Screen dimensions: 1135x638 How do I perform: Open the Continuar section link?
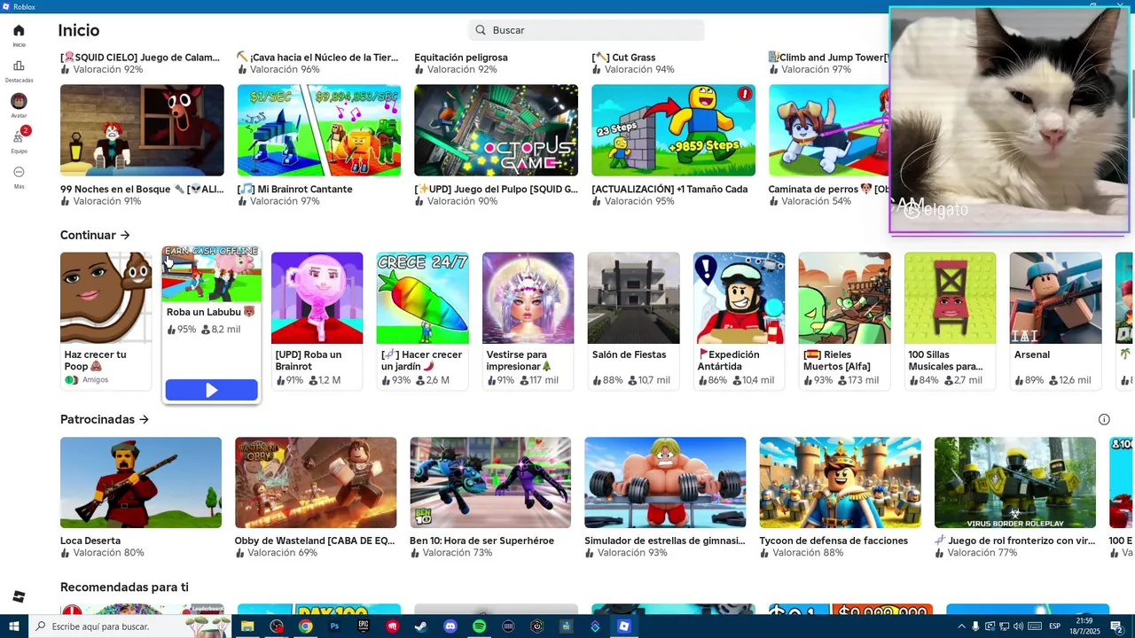coord(95,235)
